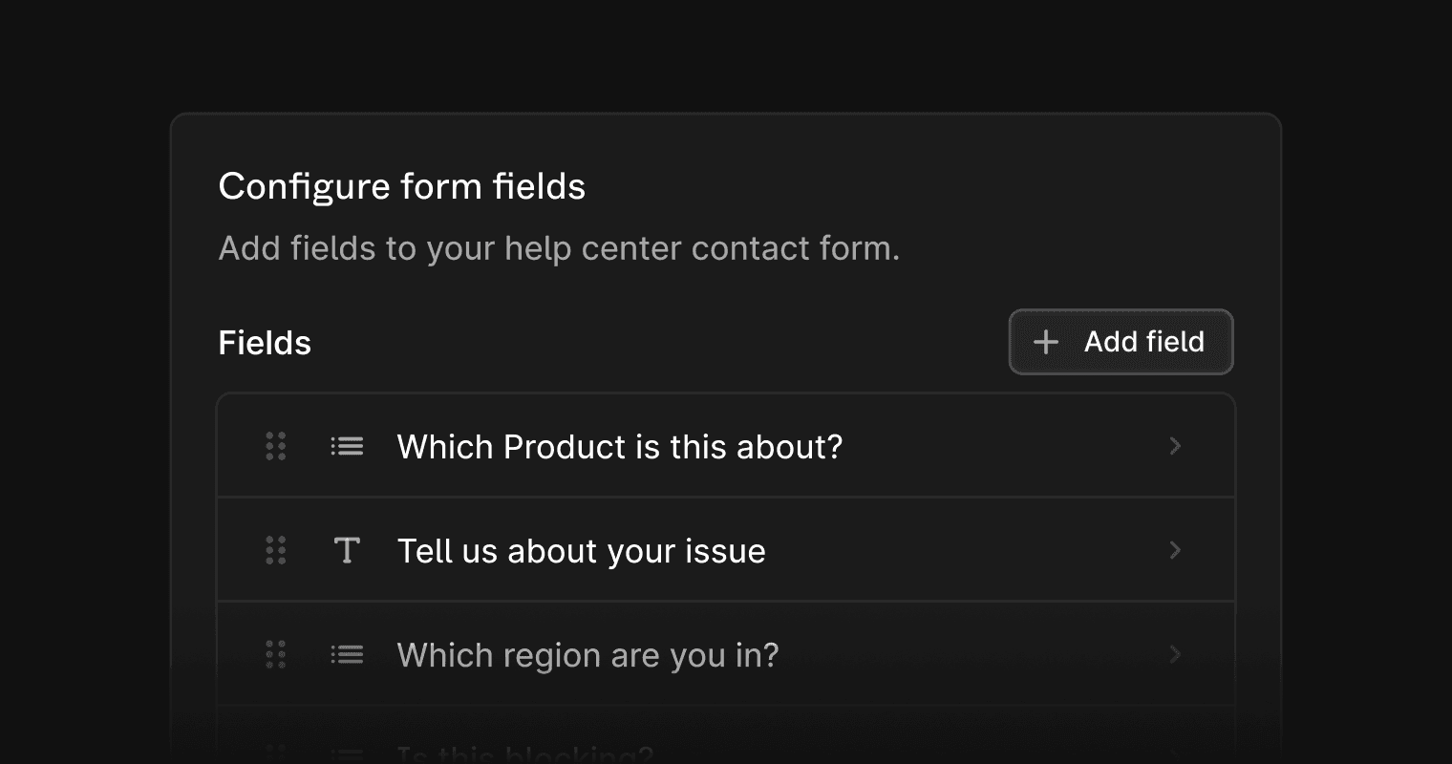The image size is (1452, 764).
Task: Expand the Which region are you in field
Action: (x=1175, y=654)
